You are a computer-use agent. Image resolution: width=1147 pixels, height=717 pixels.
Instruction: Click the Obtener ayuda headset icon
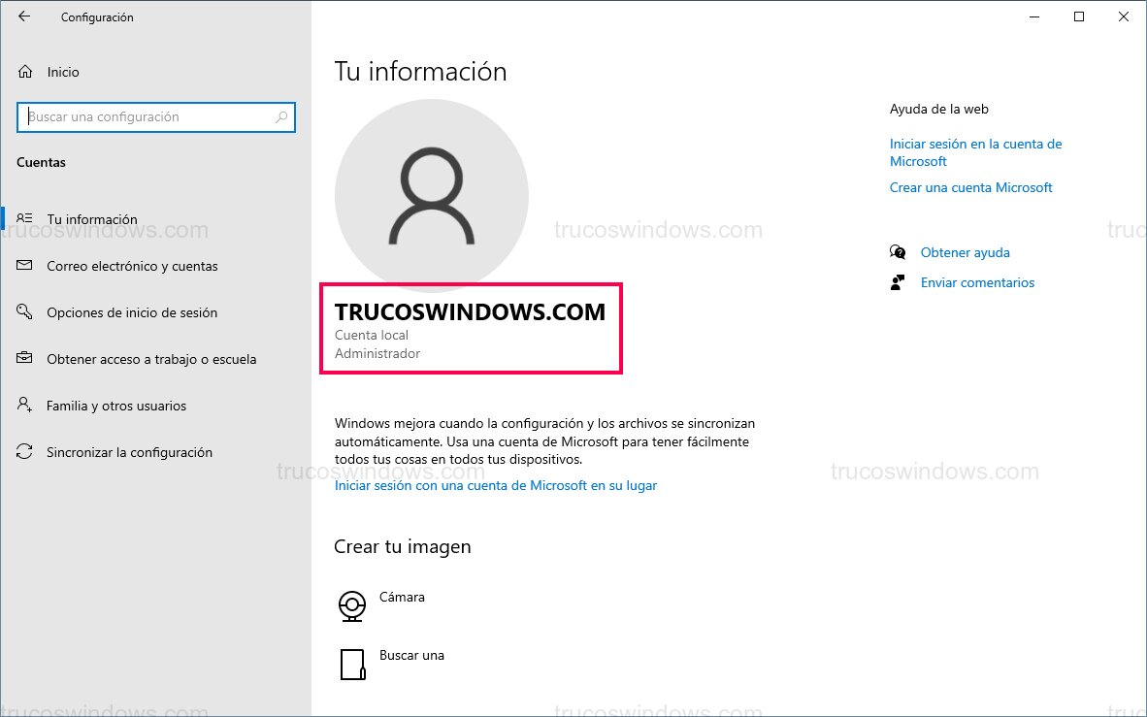click(x=898, y=251)
